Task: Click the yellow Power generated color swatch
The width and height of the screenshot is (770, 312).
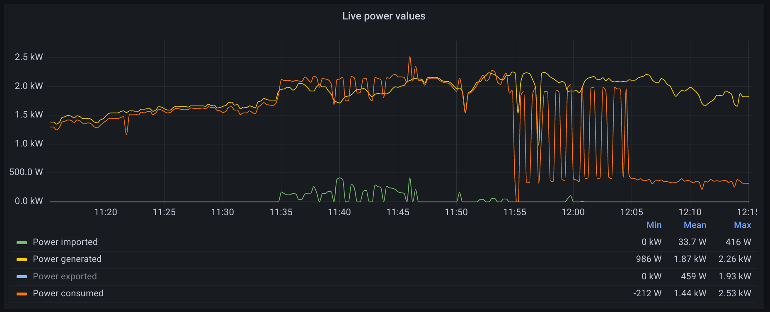Action: (x=22, y=259)
